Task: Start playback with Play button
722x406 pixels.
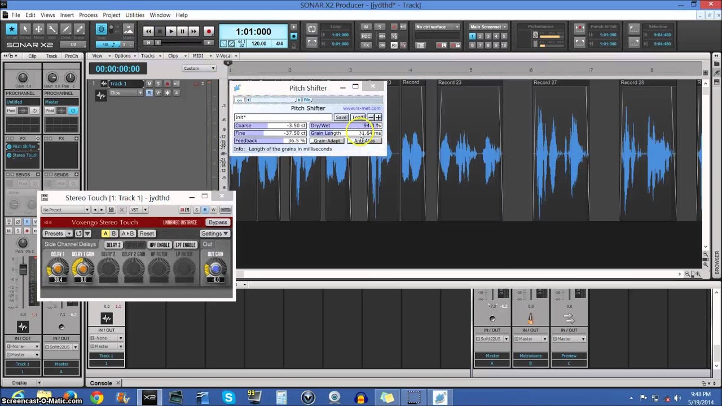Action: tap(171, 32)
